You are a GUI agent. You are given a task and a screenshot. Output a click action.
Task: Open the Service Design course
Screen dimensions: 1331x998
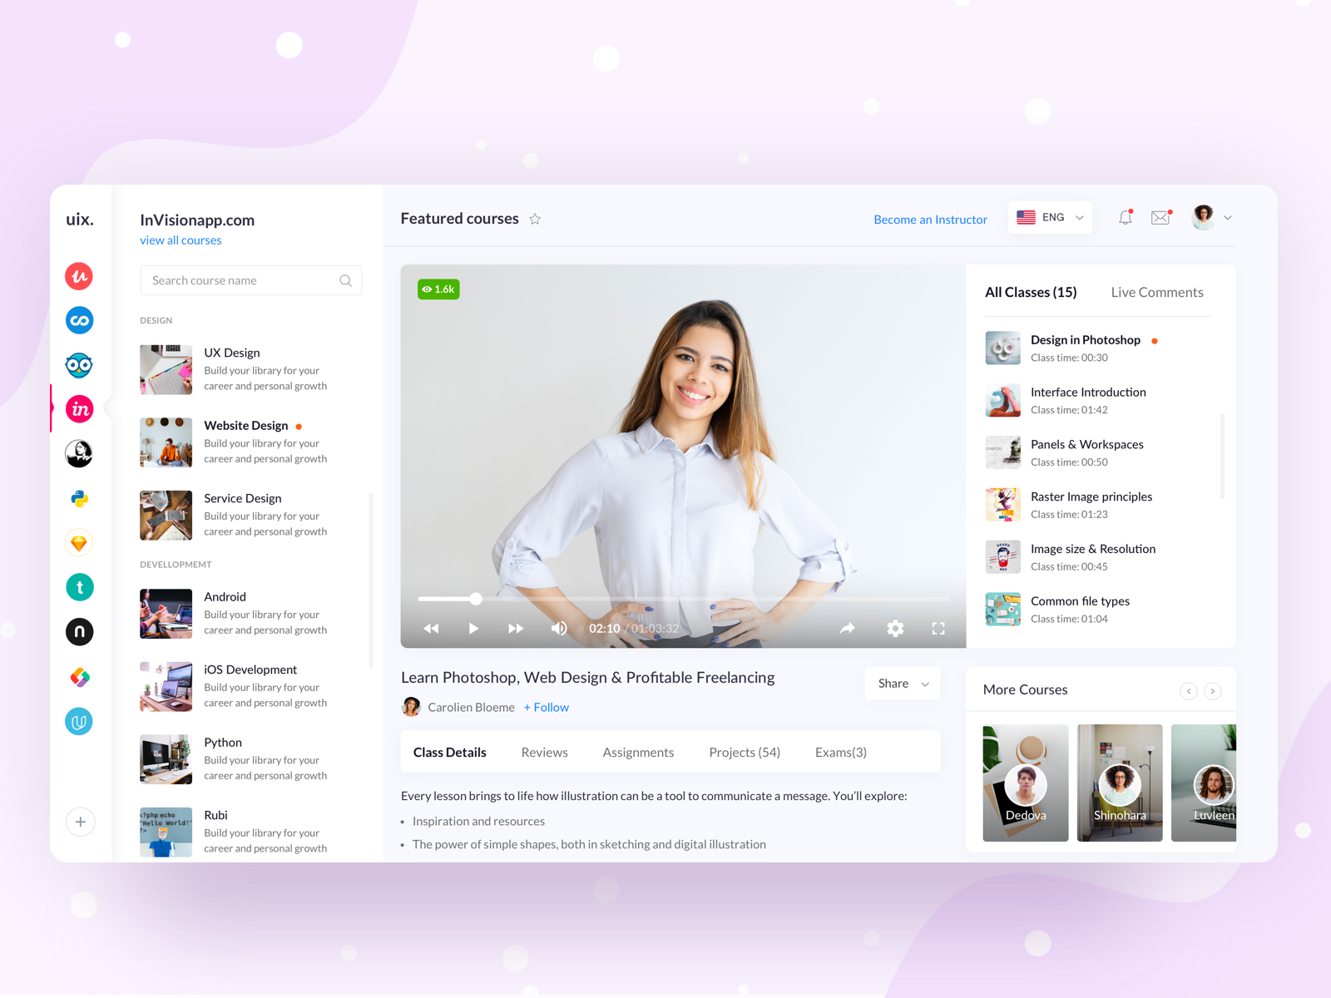[250, 515]
